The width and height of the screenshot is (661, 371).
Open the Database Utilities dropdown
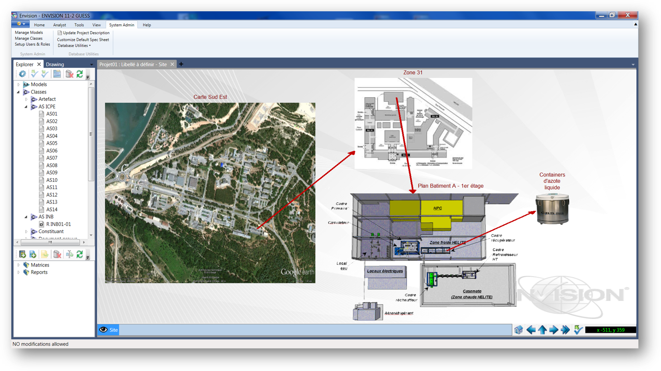point(74,46)
